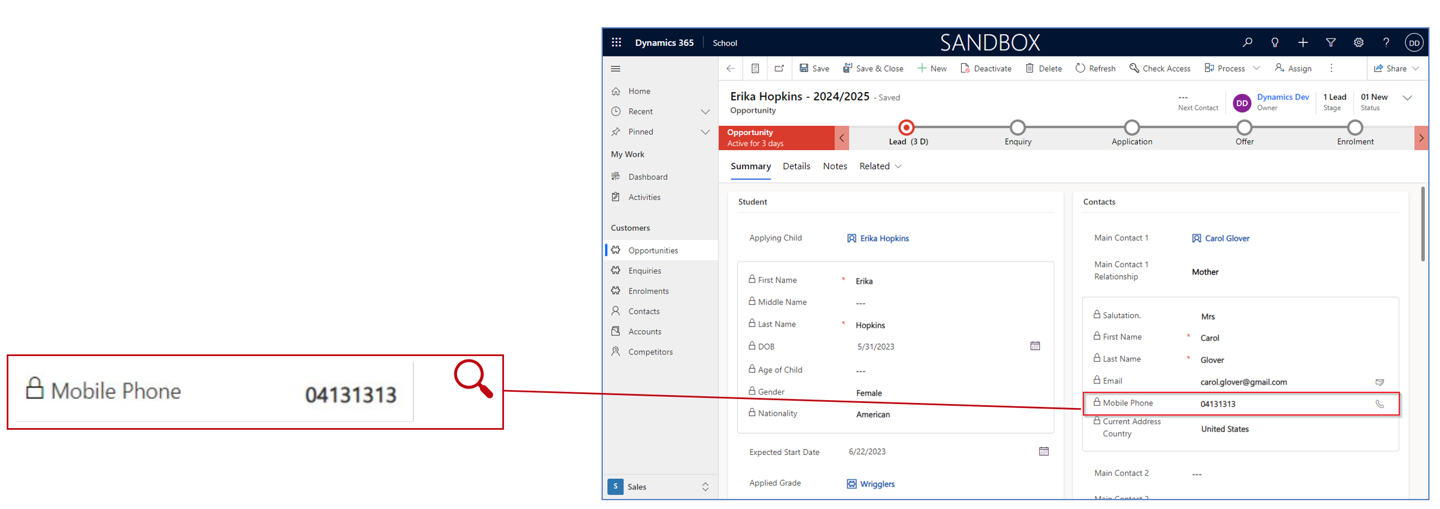The image size is (1440, 509).
Task: Click the advanced find filter icon
Action: 1331,42
